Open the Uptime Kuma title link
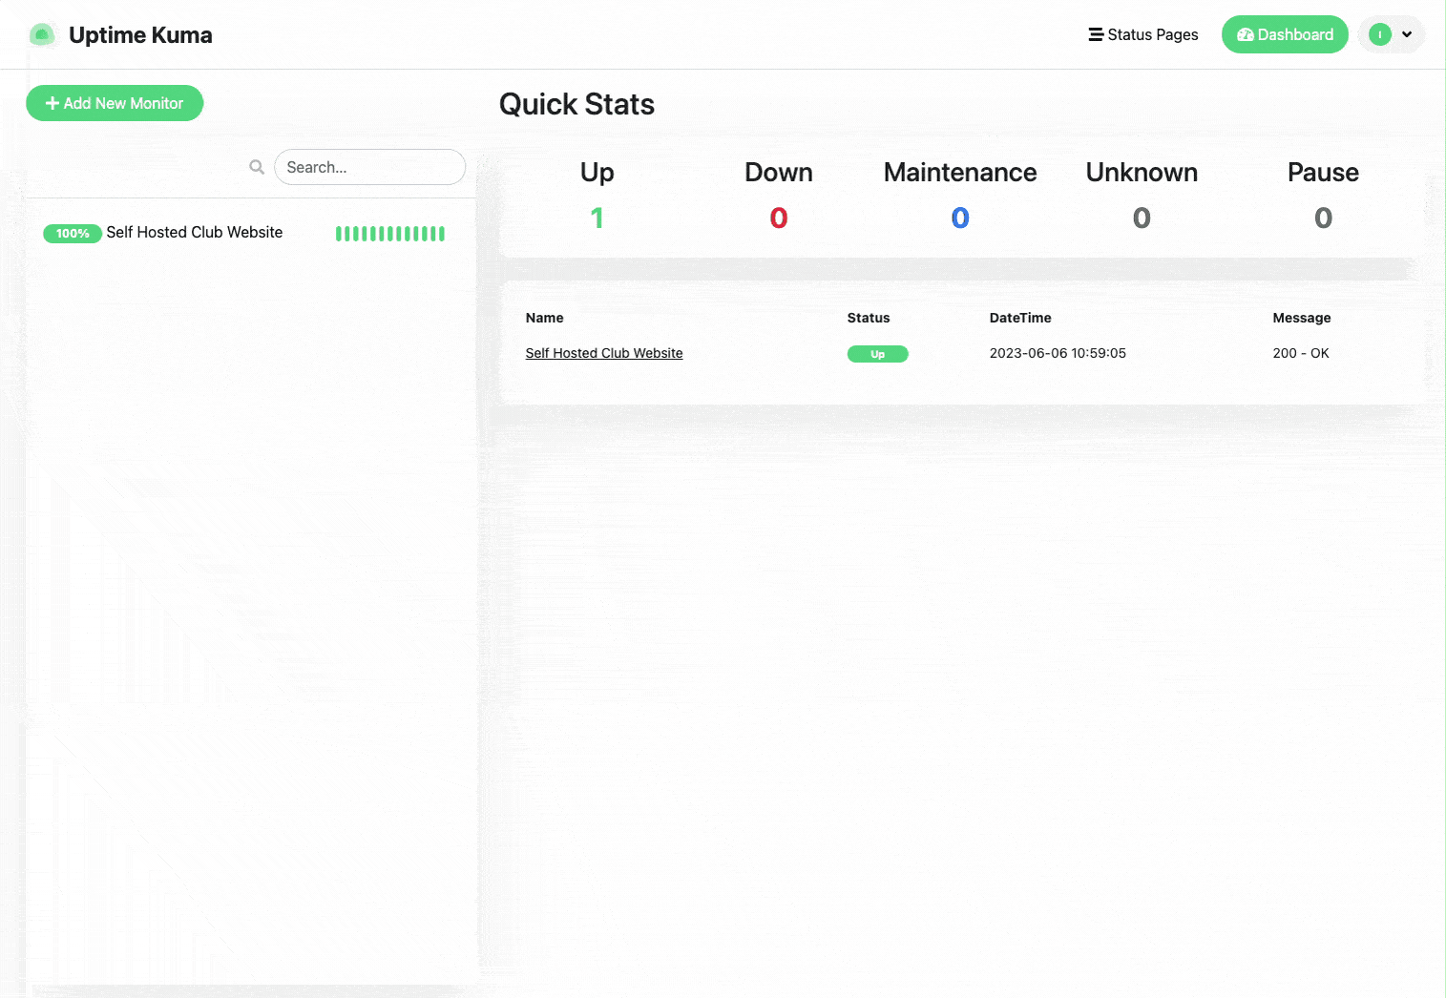 point(140,35)
